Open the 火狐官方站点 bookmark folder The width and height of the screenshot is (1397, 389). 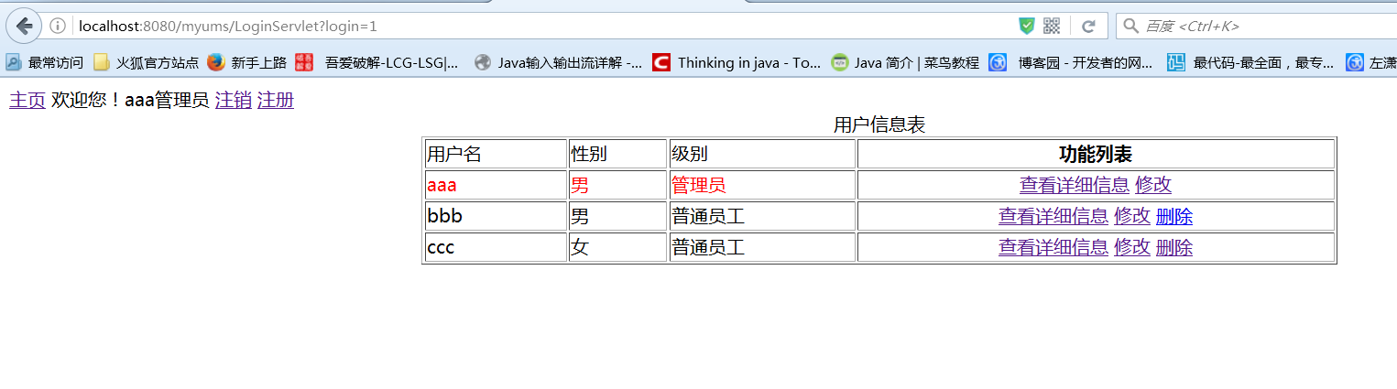click(x=147, y=62)
